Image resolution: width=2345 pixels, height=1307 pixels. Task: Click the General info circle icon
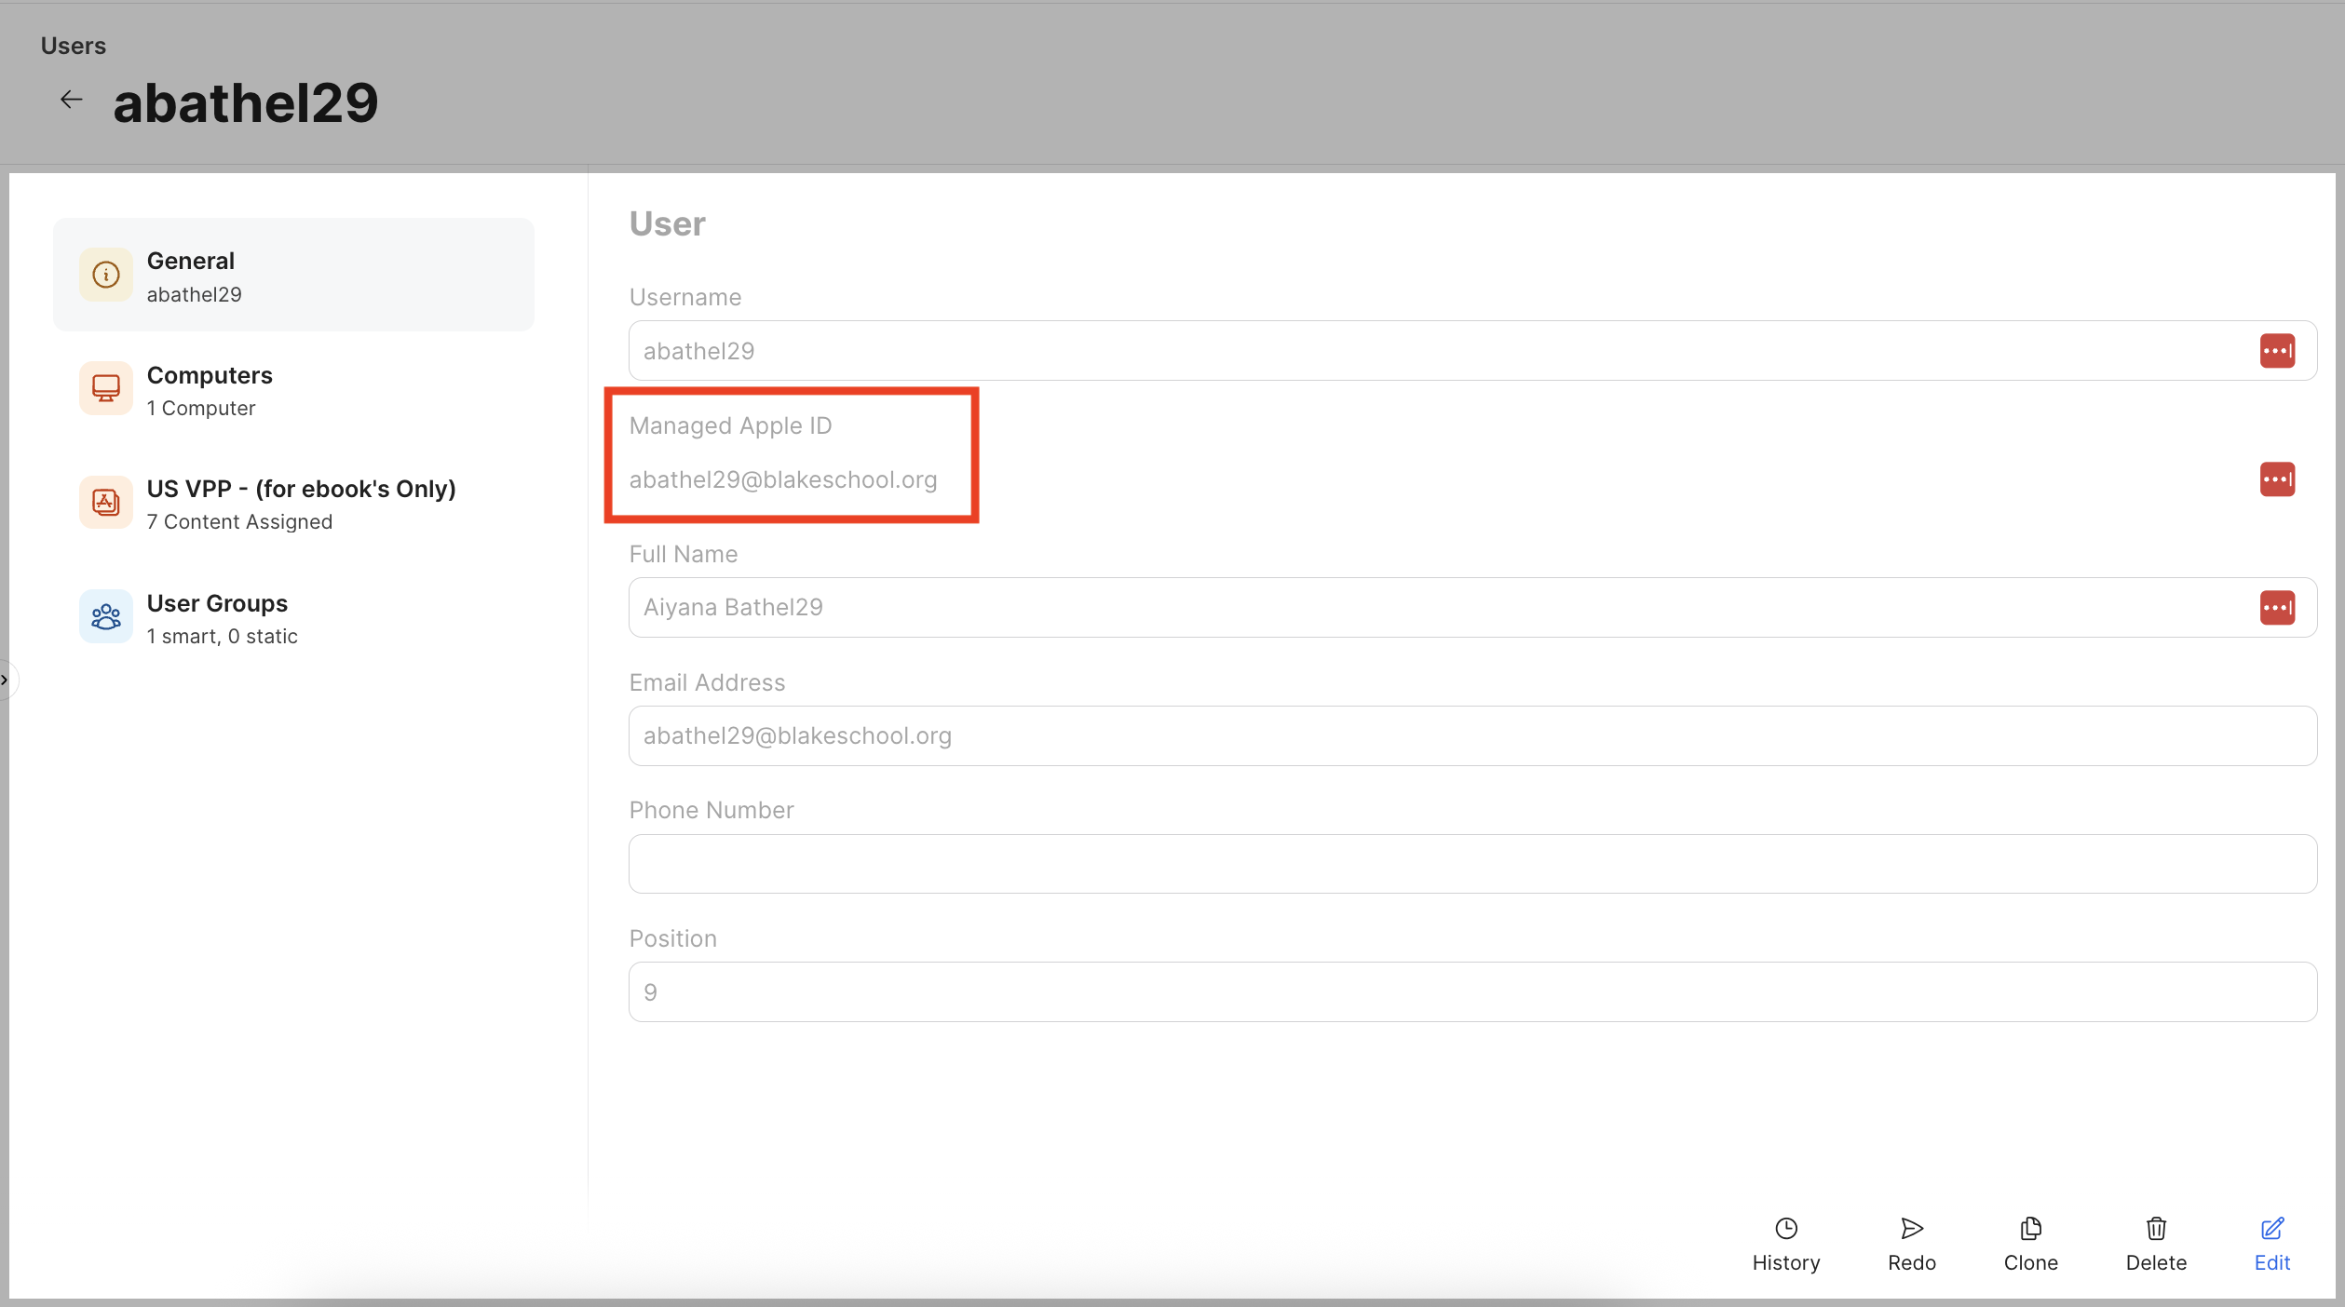coord(106,275)
